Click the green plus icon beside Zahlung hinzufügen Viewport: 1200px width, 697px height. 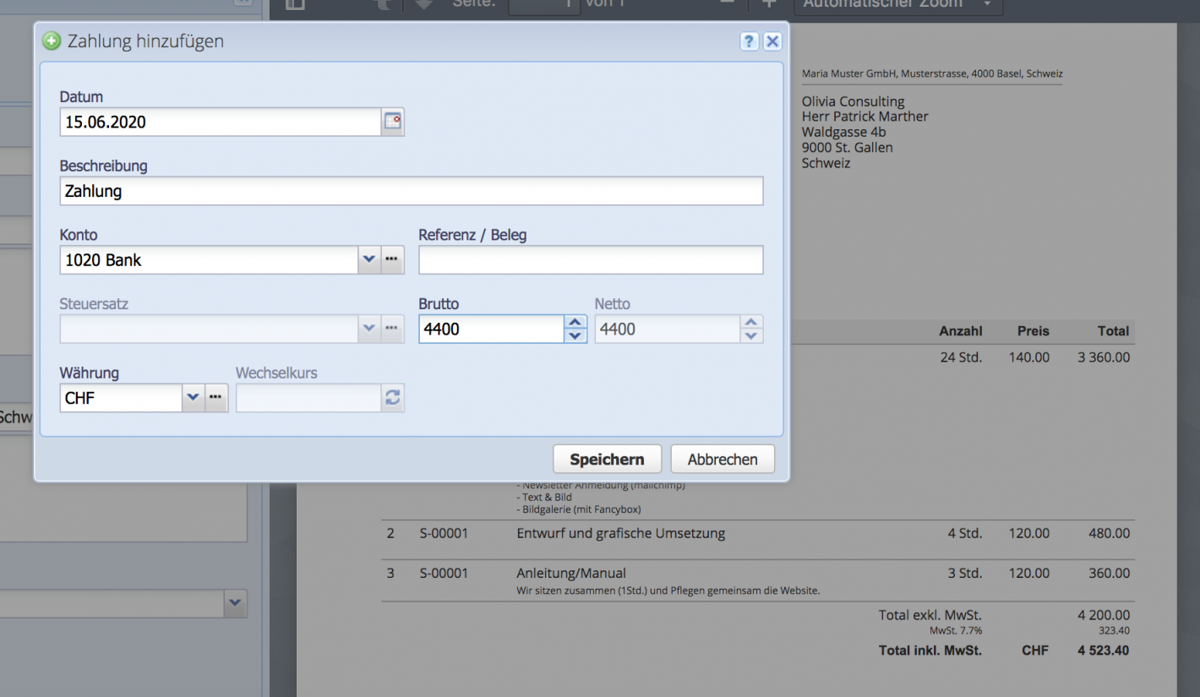pos(50,40)
